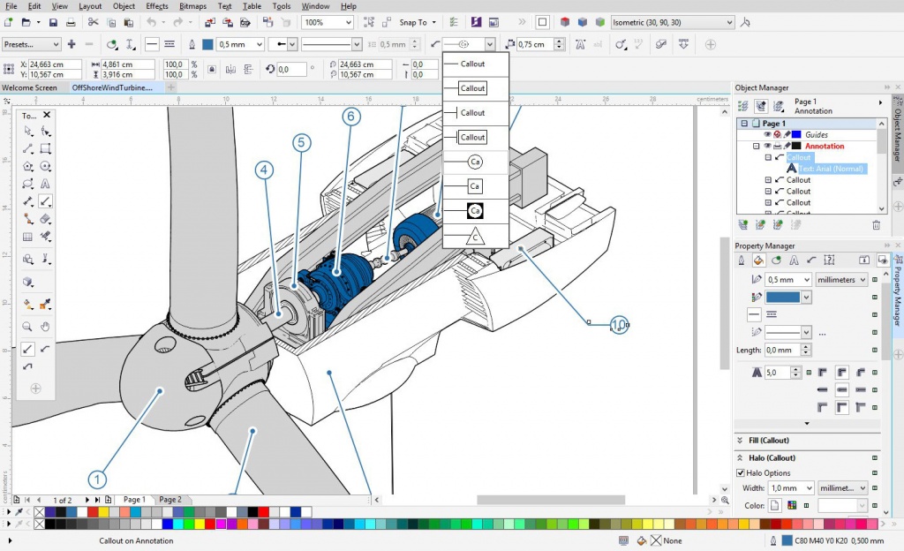Open the Fill tab icon in Property Manager
Image resolution: width=904 pixels, height=551 pixels.
758,260
